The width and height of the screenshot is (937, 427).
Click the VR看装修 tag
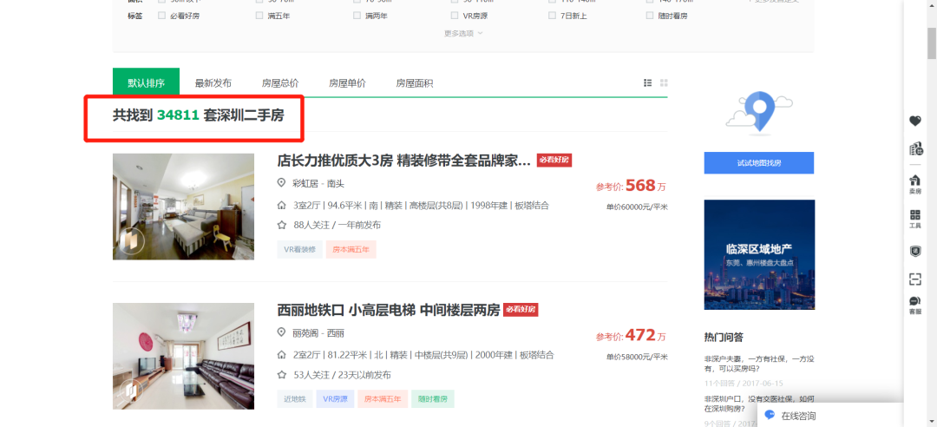tap(299, 249)
